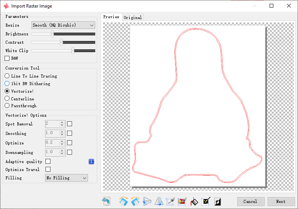The width and height of the screenshot is (298, 209).
Task: Click the Brightness slider handle
Action: (x=52, y=34)
